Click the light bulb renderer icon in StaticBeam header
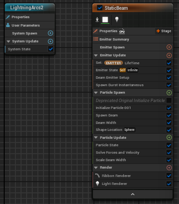The height and width of the screenshot is (204, 179). coord(117,20)
